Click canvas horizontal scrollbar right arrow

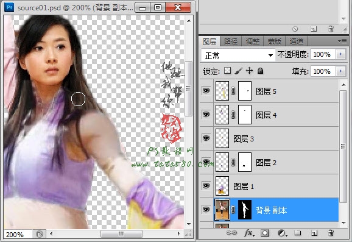[178, 233]
